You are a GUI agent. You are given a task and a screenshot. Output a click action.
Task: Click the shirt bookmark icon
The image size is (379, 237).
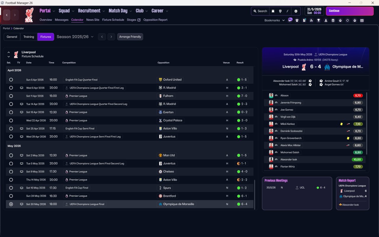pos(297,20)
